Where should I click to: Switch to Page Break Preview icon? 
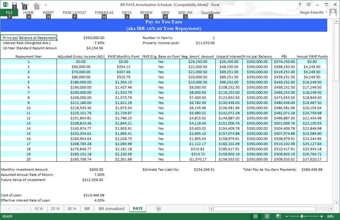coord(278,216)
